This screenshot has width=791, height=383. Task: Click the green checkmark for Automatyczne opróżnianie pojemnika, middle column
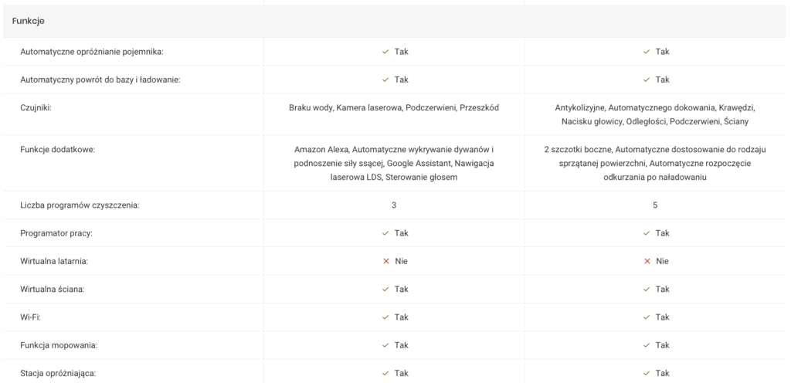click(x=385, y=52)
